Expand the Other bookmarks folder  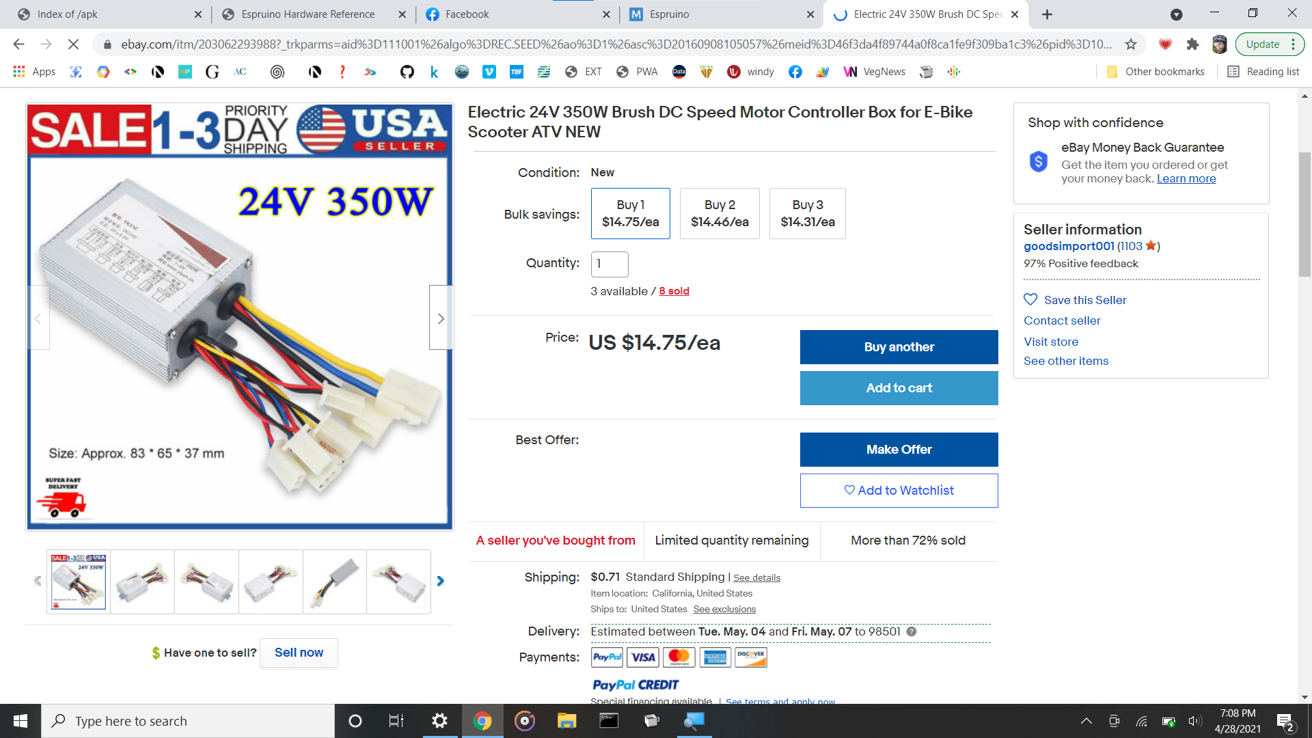click(1156, 72)
